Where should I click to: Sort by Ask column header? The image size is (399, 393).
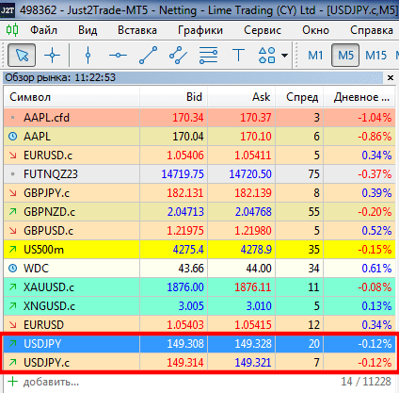pos(242,97)
